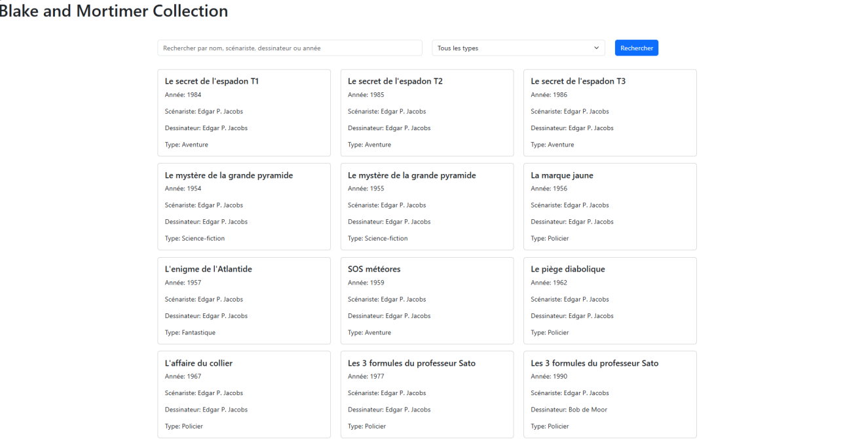The image size is (847, 439).
Task: Click the "SOS météores" card title
Action: coord(374,269)
